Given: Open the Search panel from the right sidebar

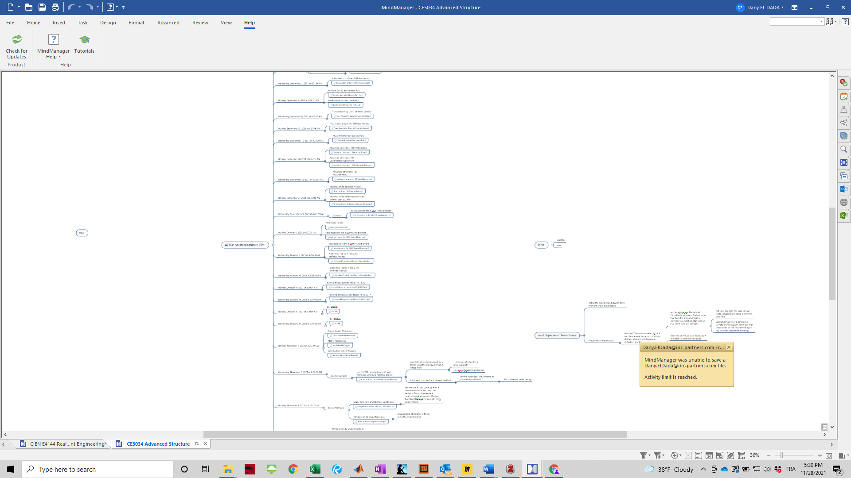Looking at the screenshot, I should click(x=843, y=149).
